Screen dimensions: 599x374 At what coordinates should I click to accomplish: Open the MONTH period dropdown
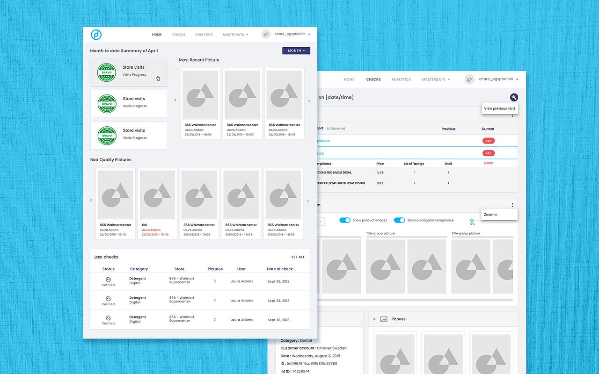coord(296,50)
